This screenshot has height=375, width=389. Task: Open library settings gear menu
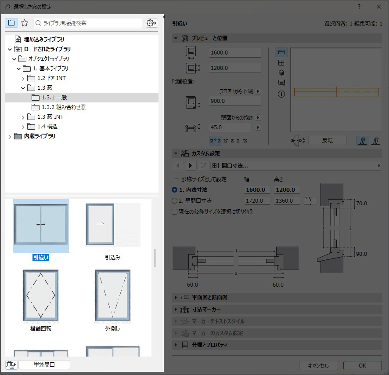[x=151, y=23]
